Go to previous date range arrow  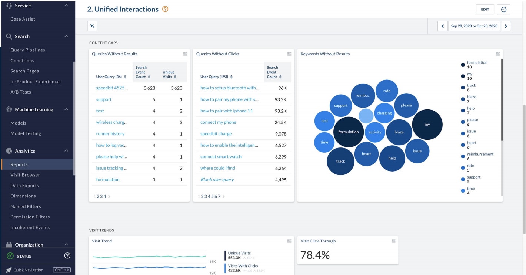[x=442, y=26]
